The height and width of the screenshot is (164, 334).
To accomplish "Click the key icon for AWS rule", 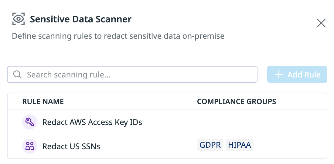I will 30,122.
